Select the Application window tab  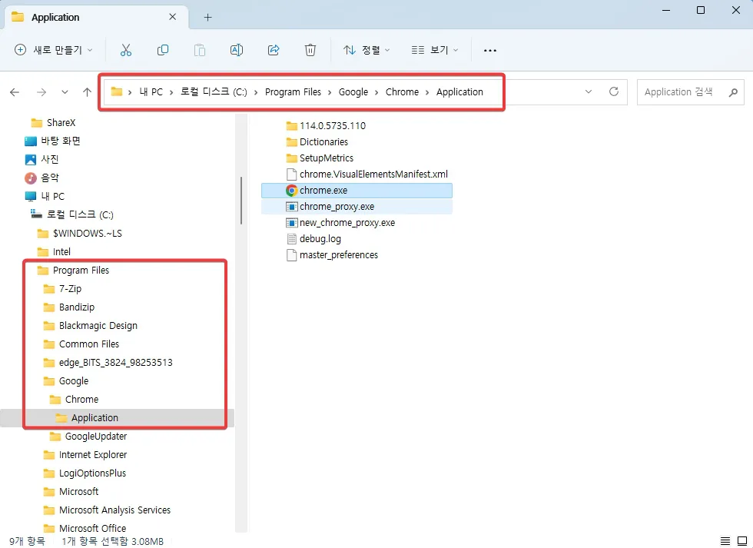click(x=96, y=17)
